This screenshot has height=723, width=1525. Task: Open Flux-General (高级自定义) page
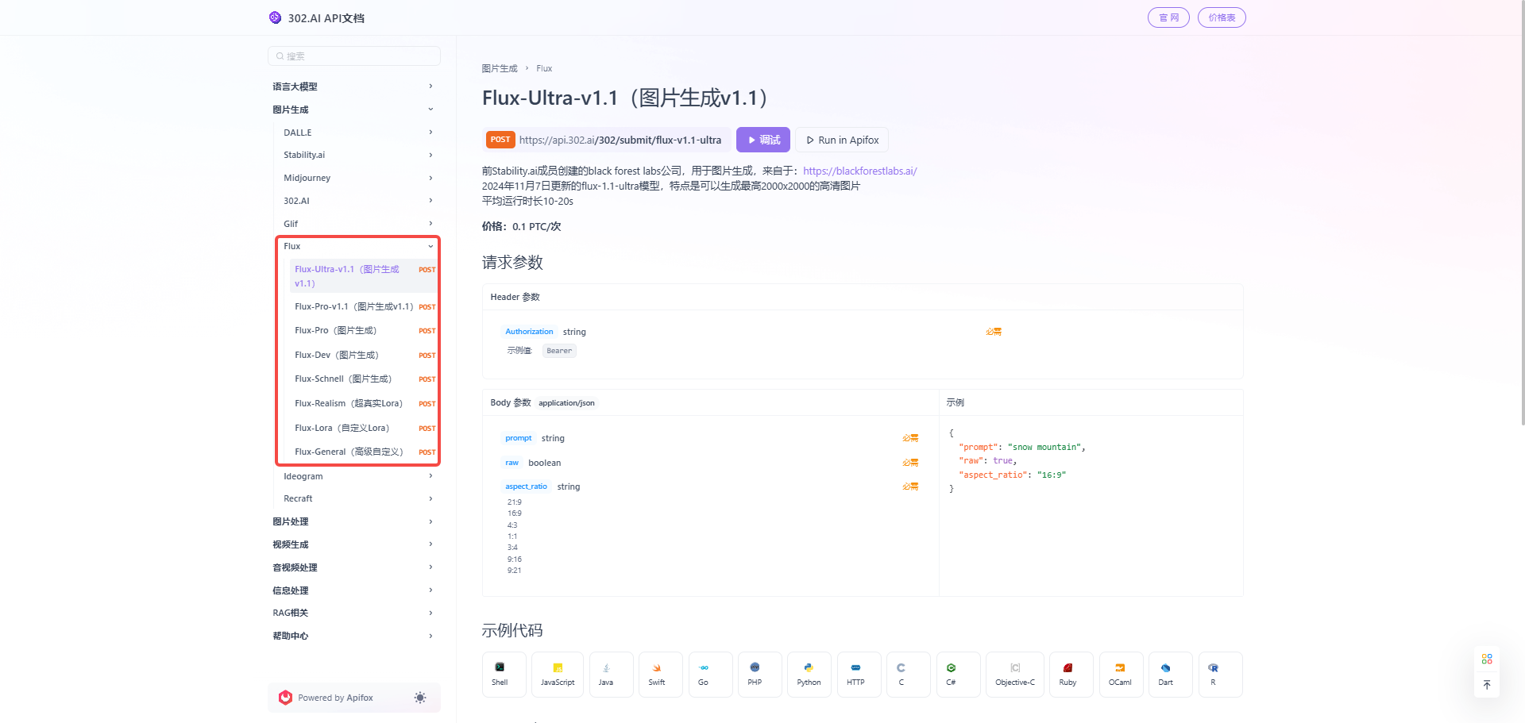pos(364,452)
